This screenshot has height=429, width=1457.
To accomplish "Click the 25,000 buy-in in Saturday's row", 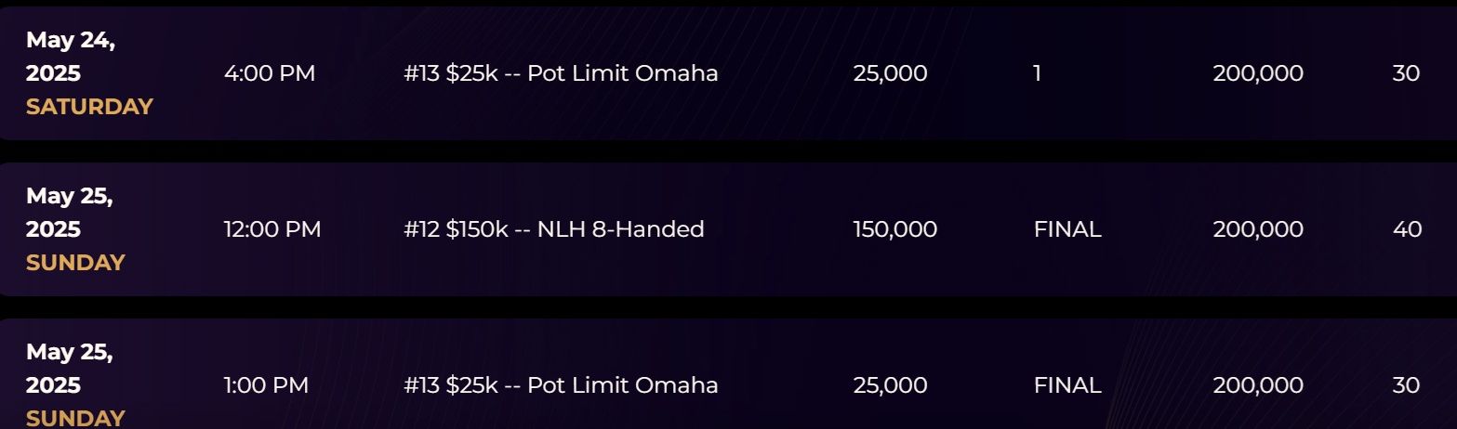I will click(890, 73).
